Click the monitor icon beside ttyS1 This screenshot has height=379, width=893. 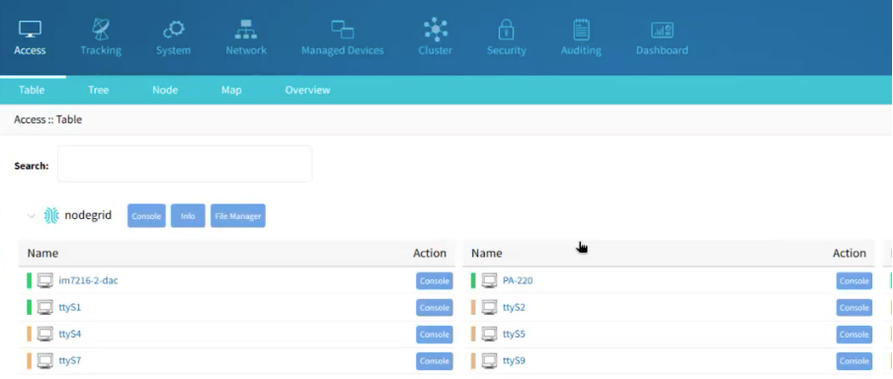point(45,307)
